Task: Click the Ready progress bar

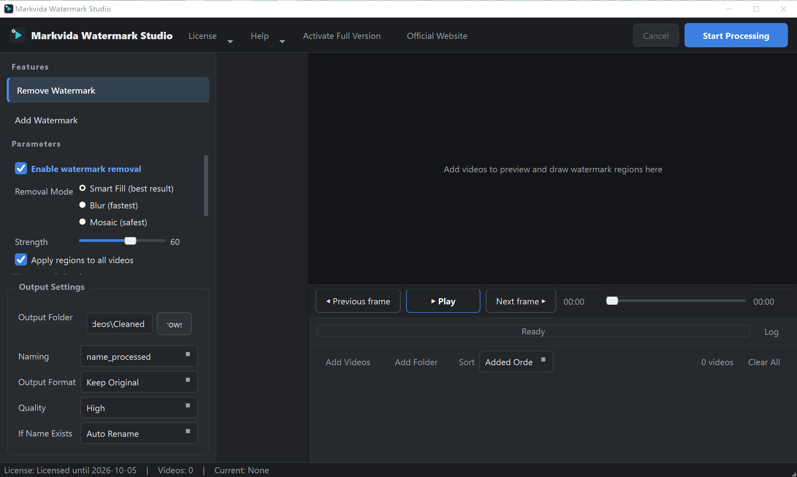Action: pos(533,331)
